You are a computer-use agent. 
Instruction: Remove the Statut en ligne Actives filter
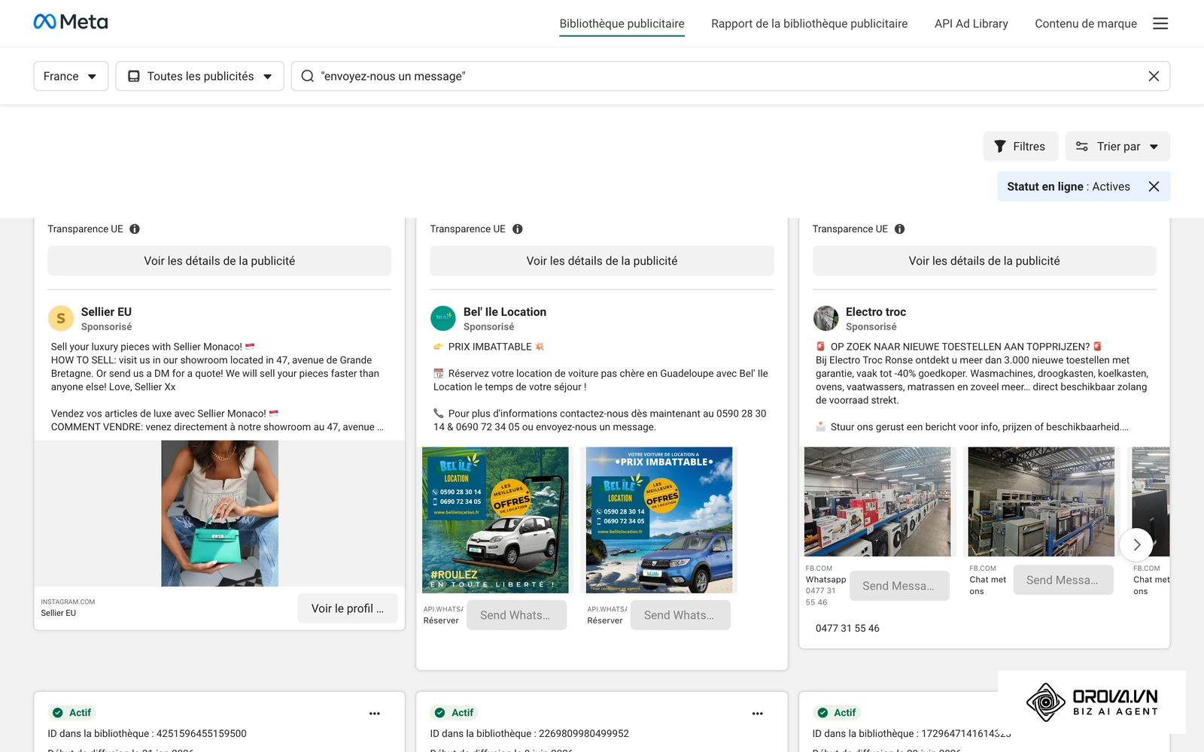pos(1154,186)
